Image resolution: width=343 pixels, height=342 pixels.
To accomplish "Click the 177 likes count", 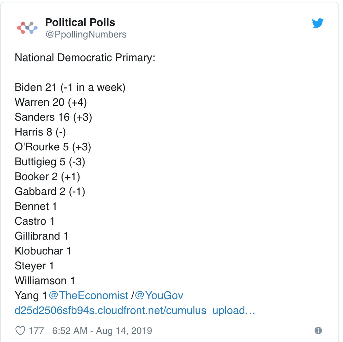I will (x=36, y=331).
